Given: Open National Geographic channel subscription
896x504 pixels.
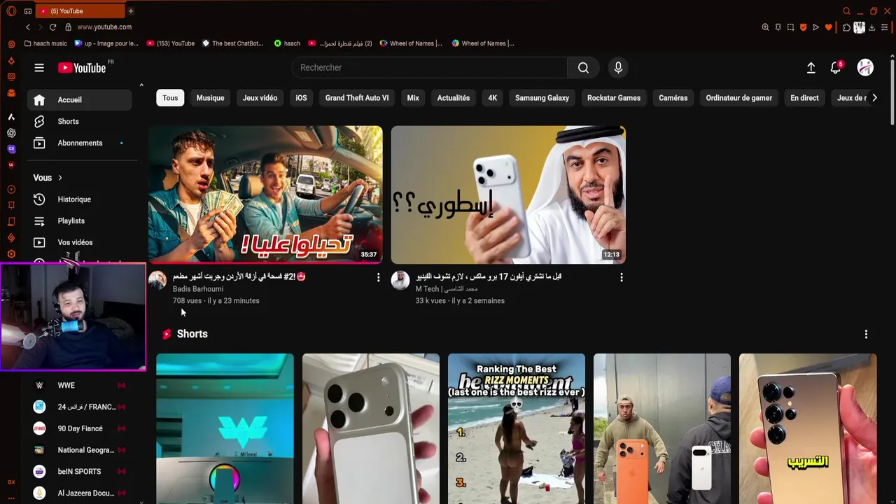Looking at the screenshot, I should [x=79, y=450].
